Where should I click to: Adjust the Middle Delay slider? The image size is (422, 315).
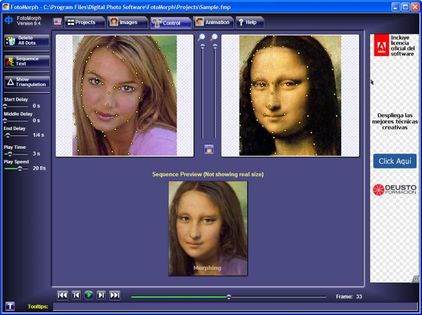point(16,120)
